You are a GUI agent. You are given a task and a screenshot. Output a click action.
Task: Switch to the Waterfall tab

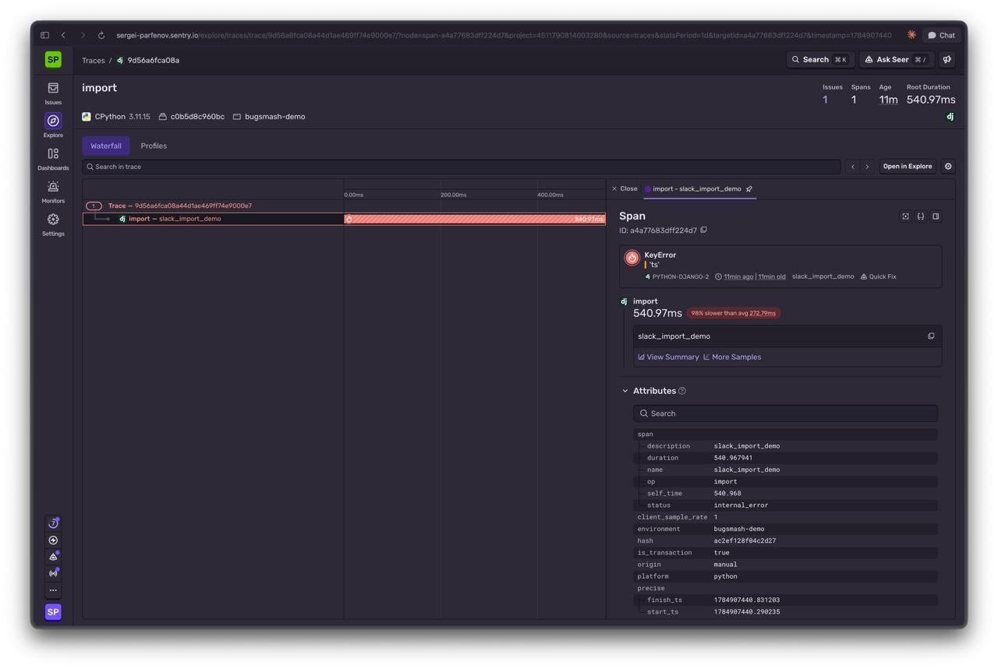pyautogui.click(x=106, y=146)
